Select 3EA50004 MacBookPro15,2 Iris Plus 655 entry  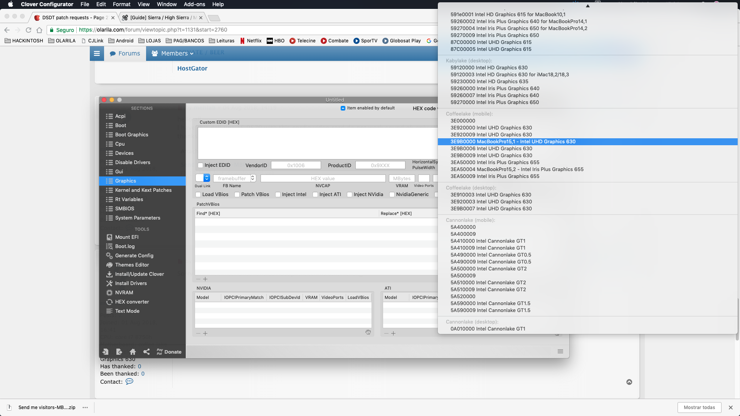coord(516,169)
